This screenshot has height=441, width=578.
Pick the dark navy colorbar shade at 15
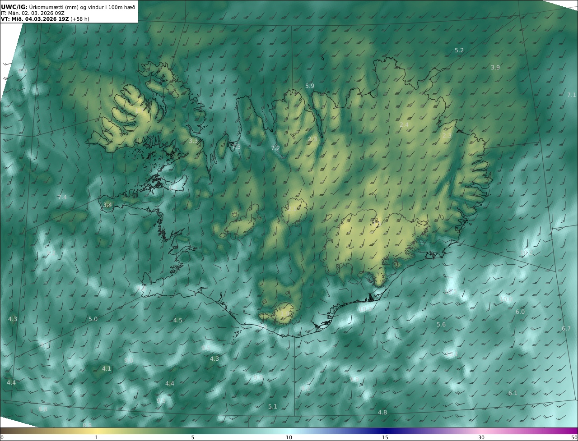[x=385, y=431]
